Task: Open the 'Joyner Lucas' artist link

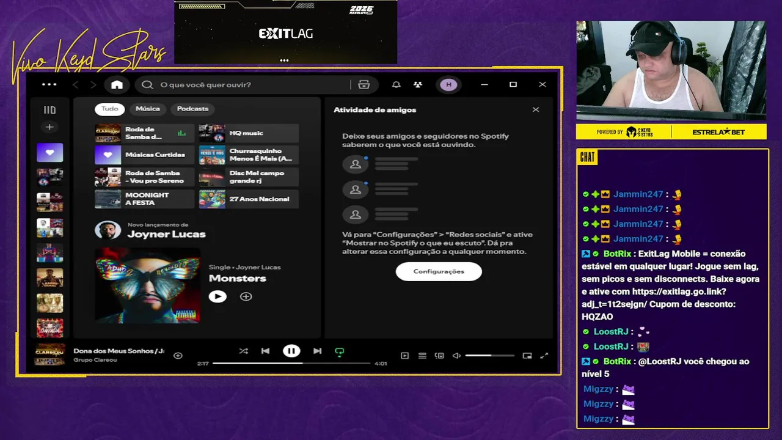Action: pos(166,234)
